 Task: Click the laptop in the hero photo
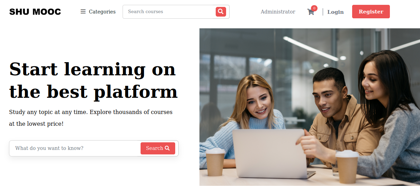click(x=272, y=154)
